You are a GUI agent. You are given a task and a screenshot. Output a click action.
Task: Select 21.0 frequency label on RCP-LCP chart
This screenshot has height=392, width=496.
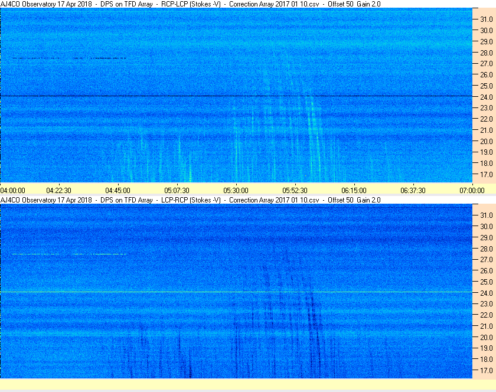pyautogui.click(x=487, y=130)
